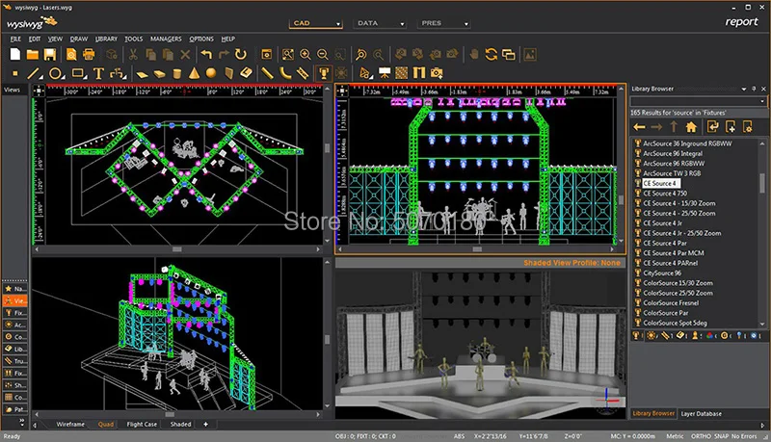
Task: Switch to the Shaded view tab
Action: coord(180,425)
